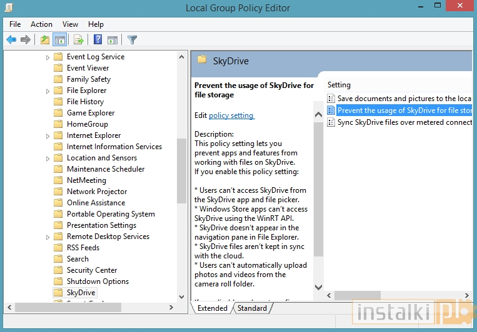
Task: Expand the Internet Explorer tree node
Action: coord(48,136)
